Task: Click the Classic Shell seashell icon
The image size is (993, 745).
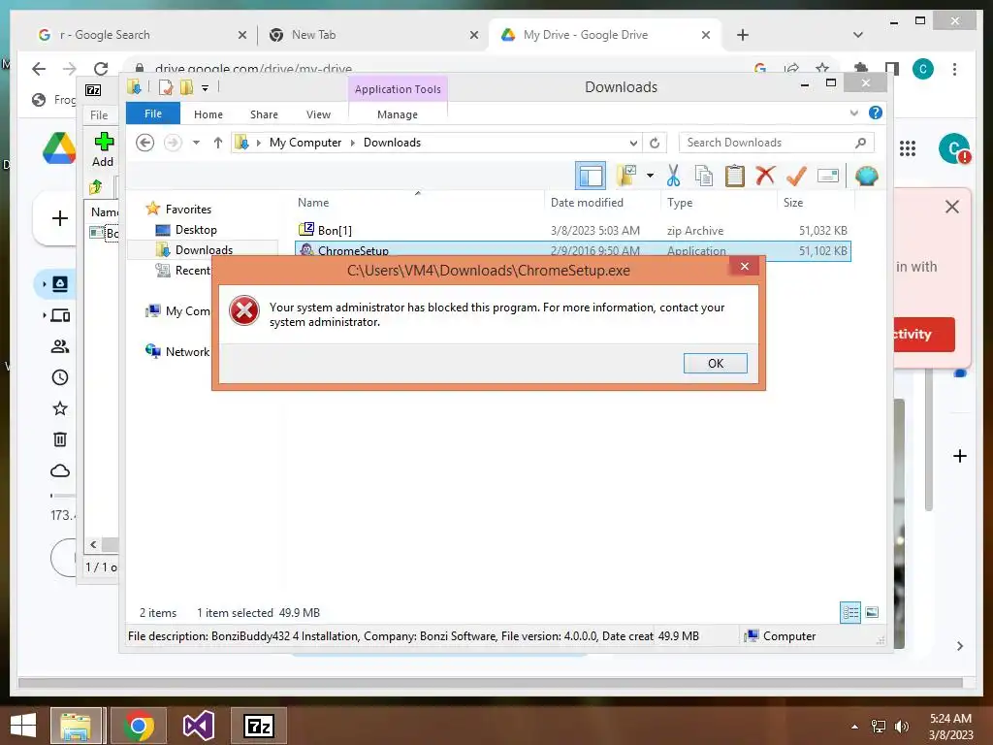Action: click(866, 176)
